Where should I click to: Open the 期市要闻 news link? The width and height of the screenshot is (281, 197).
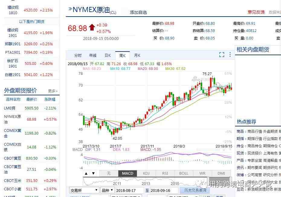tap(254, 168)
